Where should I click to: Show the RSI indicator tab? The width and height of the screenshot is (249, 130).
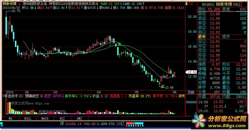pyautogui.click(x=62, y=119)
